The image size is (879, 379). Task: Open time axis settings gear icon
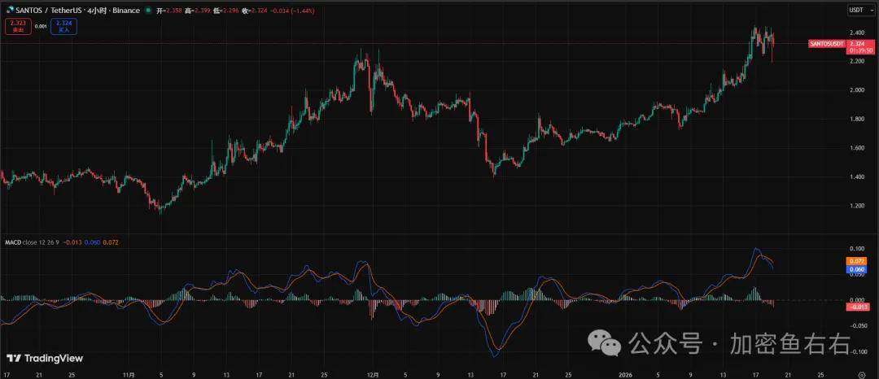pyautogui.click(x=862, y=373)
